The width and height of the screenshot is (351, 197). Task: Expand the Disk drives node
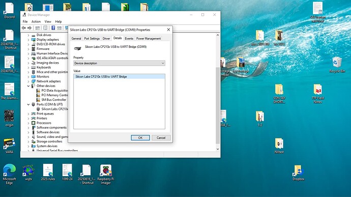(x=28, y=35)
